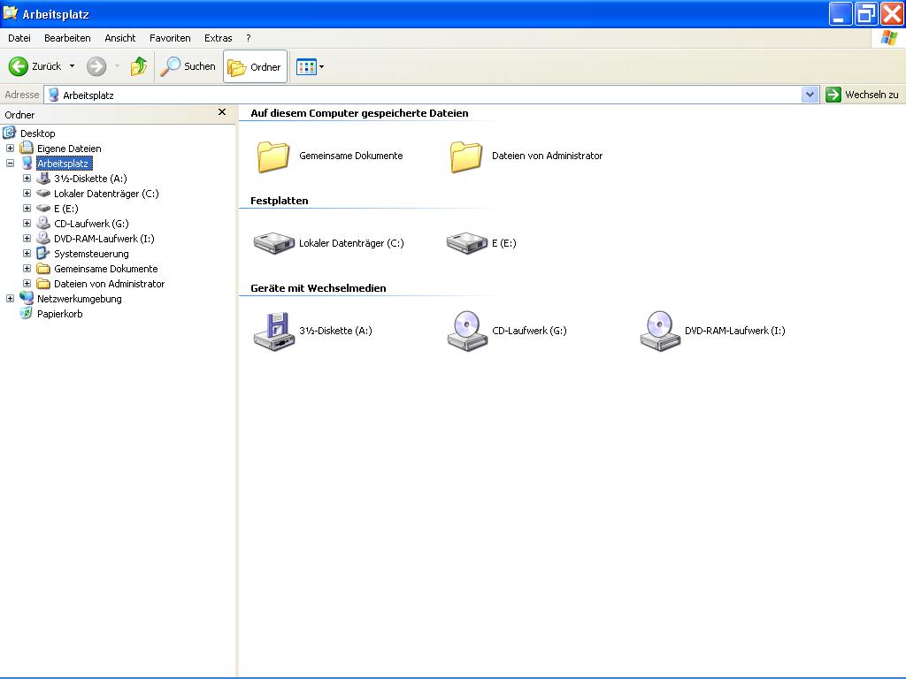Expand Gemeinsame Dokumente tree node
The width and height of the screenshot is (906, 679).
click(27, 269)
